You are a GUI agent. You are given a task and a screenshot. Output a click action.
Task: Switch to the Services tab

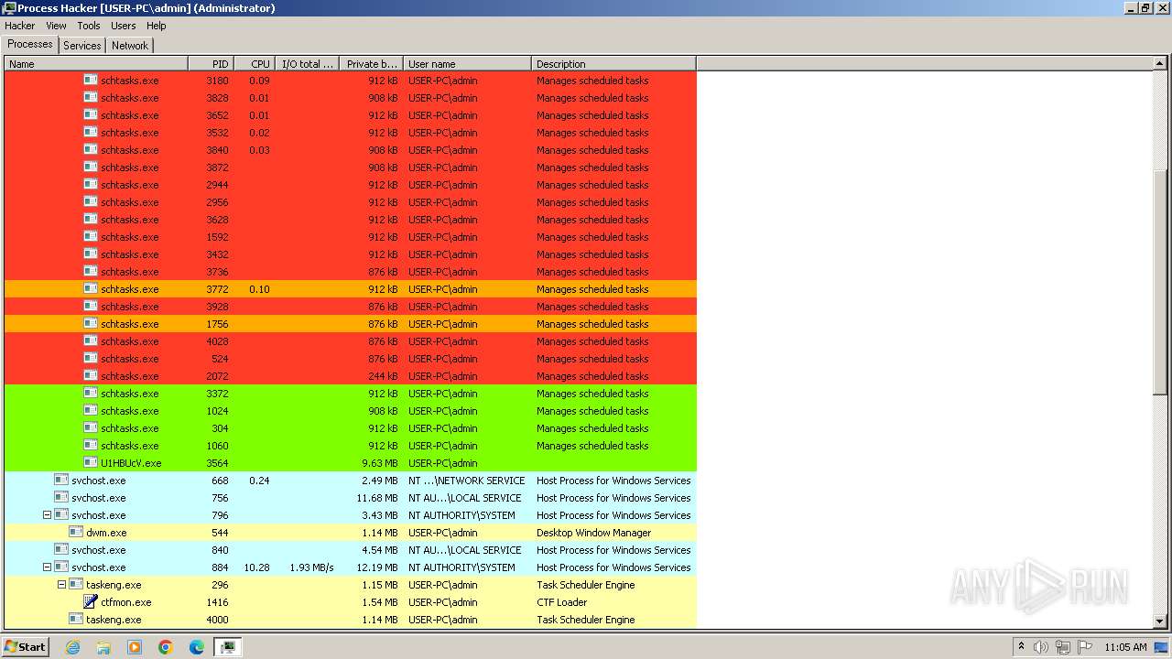coord(82,46)
